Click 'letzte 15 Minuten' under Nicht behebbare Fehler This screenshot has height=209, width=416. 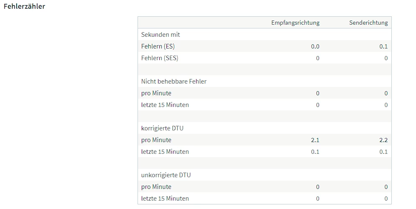click(x=165, y=105)
